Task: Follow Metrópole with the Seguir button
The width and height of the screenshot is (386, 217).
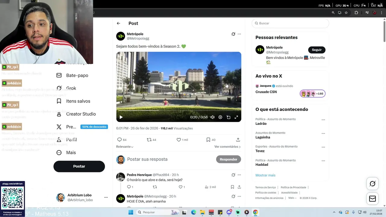Action: [x=317, y=50]
